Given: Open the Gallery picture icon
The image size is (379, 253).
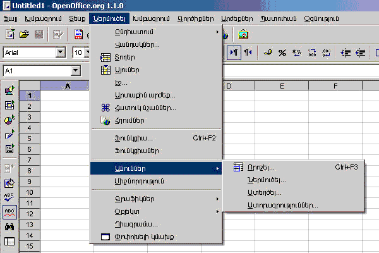Looking at the screenshot, I should (x=243, y=34).
